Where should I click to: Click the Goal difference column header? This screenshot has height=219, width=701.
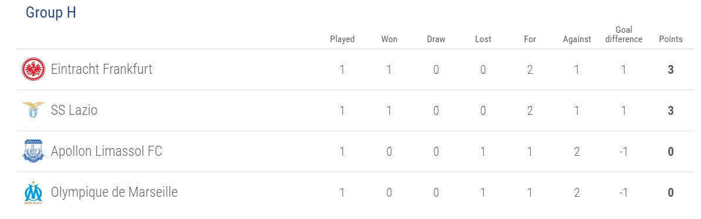tap(624, 35)
